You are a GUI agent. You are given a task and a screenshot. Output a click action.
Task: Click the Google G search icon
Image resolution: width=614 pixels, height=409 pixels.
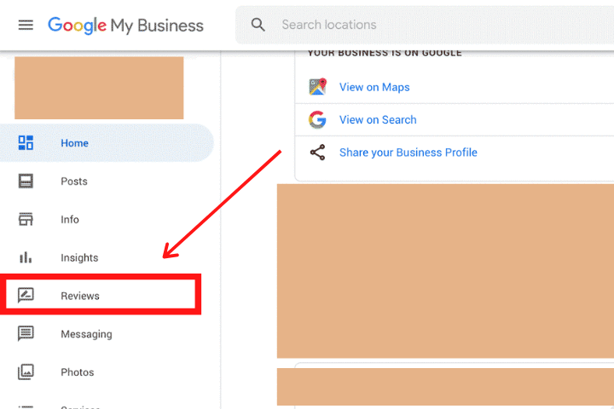(x=317, y=120)
